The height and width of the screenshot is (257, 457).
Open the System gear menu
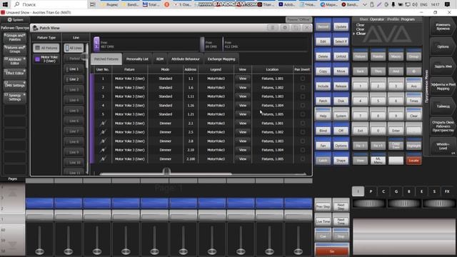pyautogui.click(x=15, y=19)
